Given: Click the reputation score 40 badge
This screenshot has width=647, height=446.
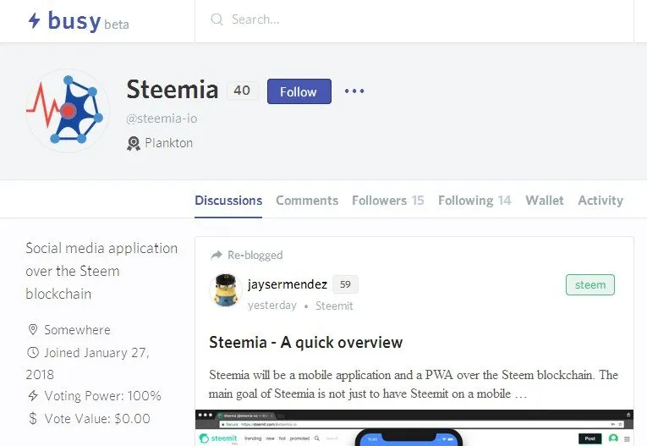Looking at the screenshot, I should coord(242,90).
